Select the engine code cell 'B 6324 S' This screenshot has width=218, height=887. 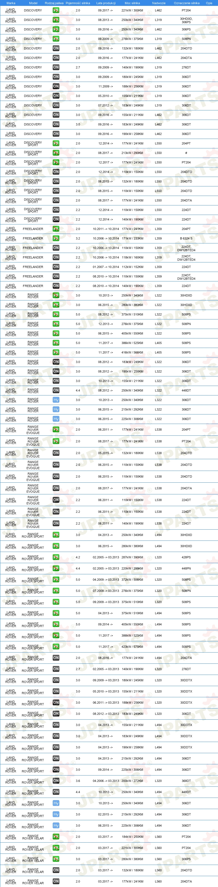[186, 238]
